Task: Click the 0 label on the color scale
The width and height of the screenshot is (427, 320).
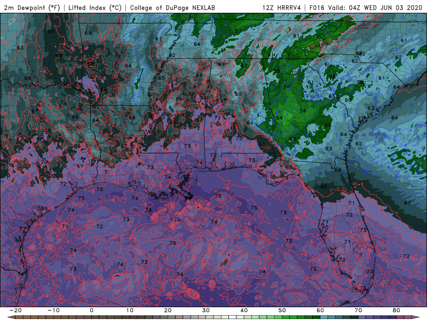Action: click(91, 310)
